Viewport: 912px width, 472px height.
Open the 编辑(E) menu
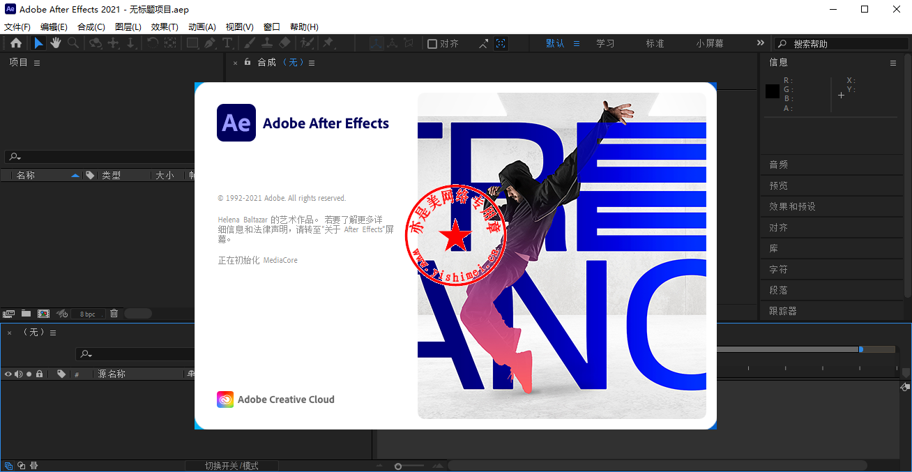pos(54,26)
